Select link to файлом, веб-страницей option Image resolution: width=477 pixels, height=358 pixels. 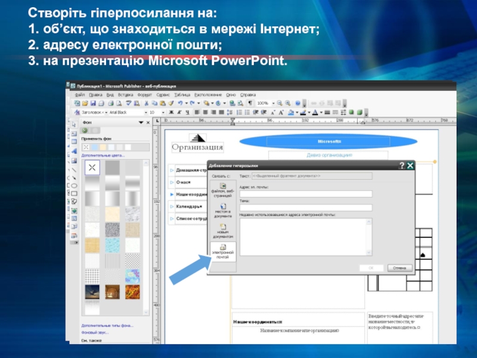pos(222,190)
